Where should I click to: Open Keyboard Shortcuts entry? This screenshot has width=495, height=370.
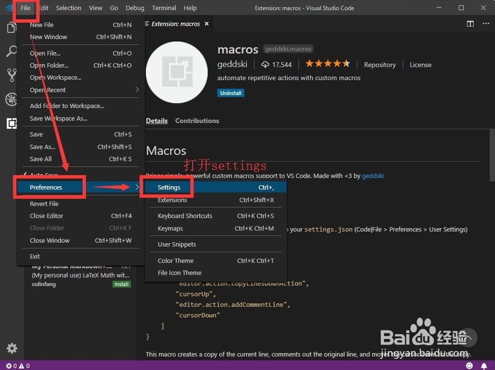tap(216, 216)
